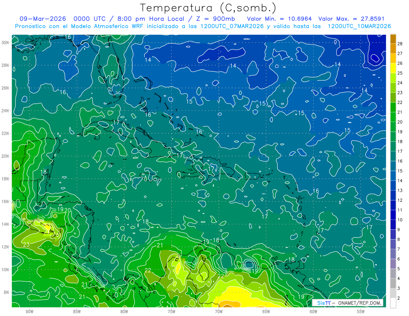Click 'Valor Max. = 27.8591' value
This screenshot has width=409, height=316.
351,19
